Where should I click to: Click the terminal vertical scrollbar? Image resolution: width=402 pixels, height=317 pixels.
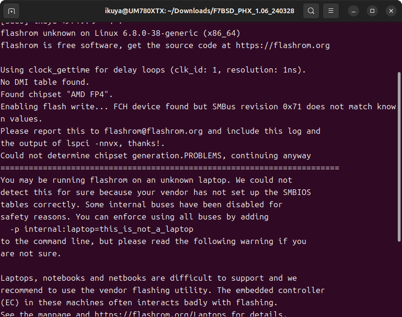click(x=399, y=165)
